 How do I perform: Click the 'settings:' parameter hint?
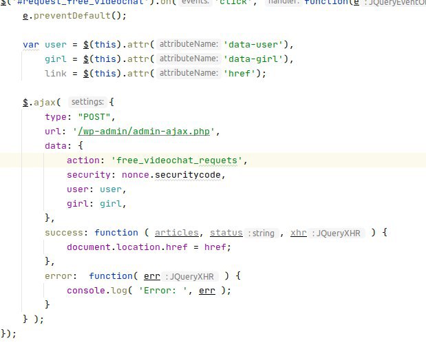[87, 102]
